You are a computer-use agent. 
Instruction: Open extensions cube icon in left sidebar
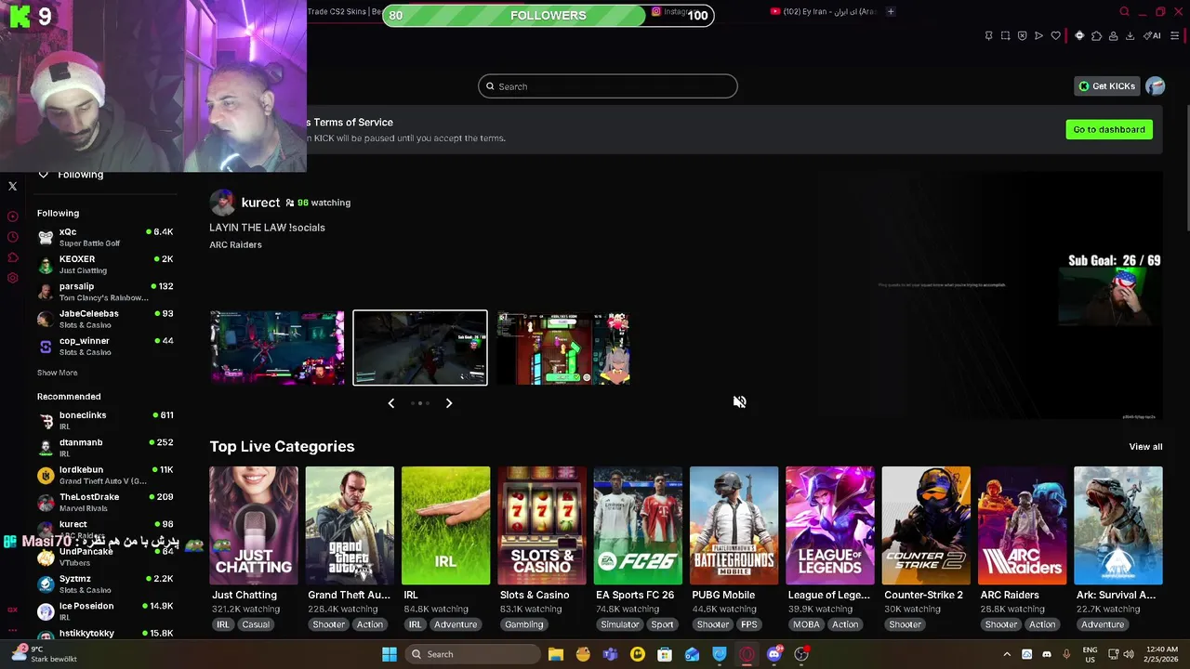coord(13,257)
